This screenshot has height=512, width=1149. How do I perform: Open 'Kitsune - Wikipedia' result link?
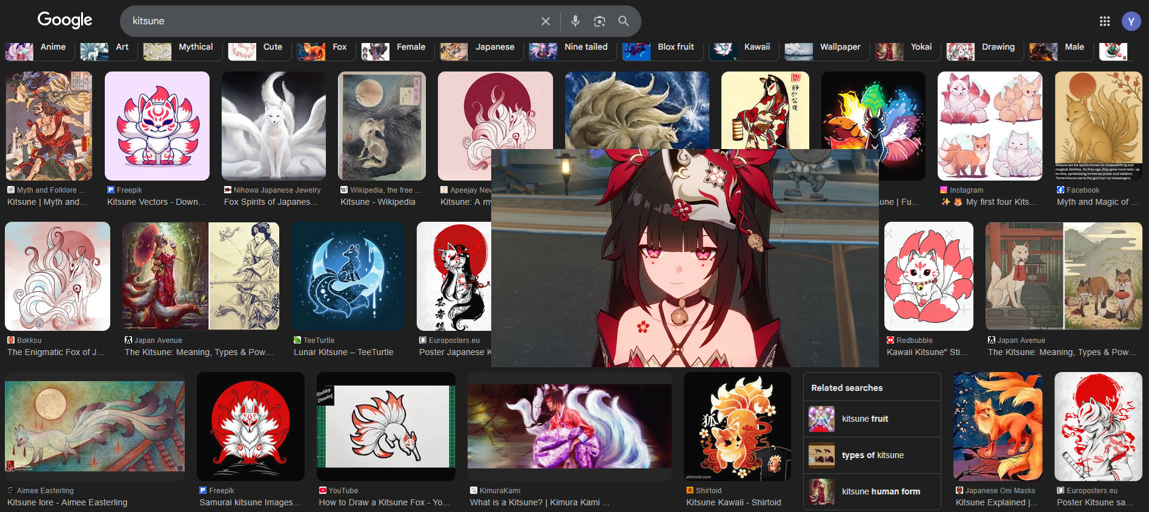(x=378, y=202)
